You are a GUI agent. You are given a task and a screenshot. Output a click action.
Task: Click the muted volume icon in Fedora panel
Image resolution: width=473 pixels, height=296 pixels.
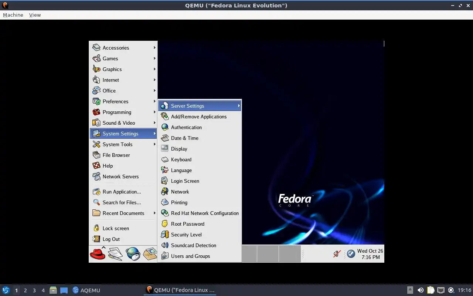(337, 254)
